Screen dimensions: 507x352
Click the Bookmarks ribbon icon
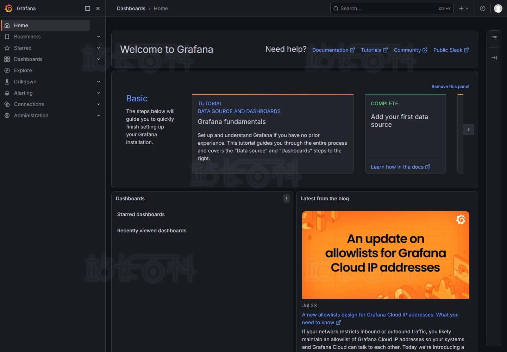[7, 37]
